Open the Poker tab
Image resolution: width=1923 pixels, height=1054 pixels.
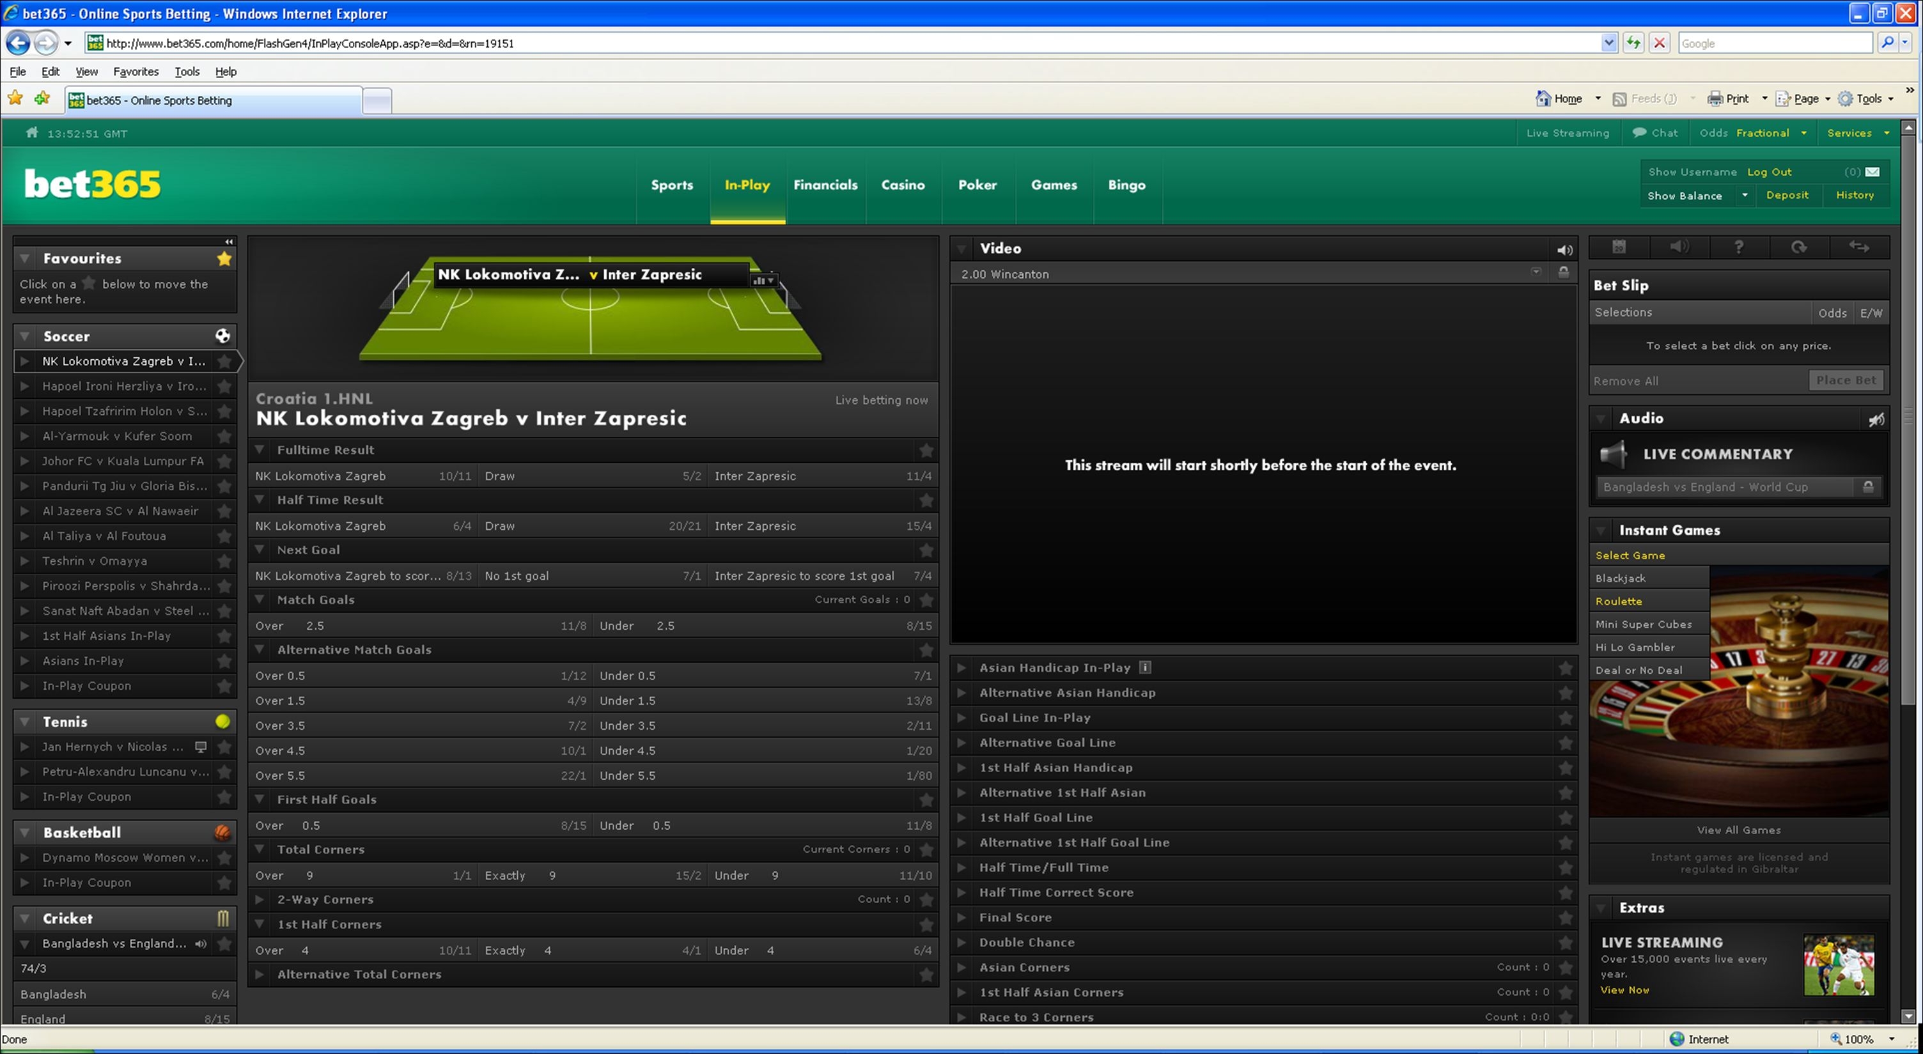pos(977,185)
